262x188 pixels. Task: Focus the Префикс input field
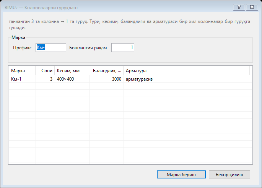(51, 48)
